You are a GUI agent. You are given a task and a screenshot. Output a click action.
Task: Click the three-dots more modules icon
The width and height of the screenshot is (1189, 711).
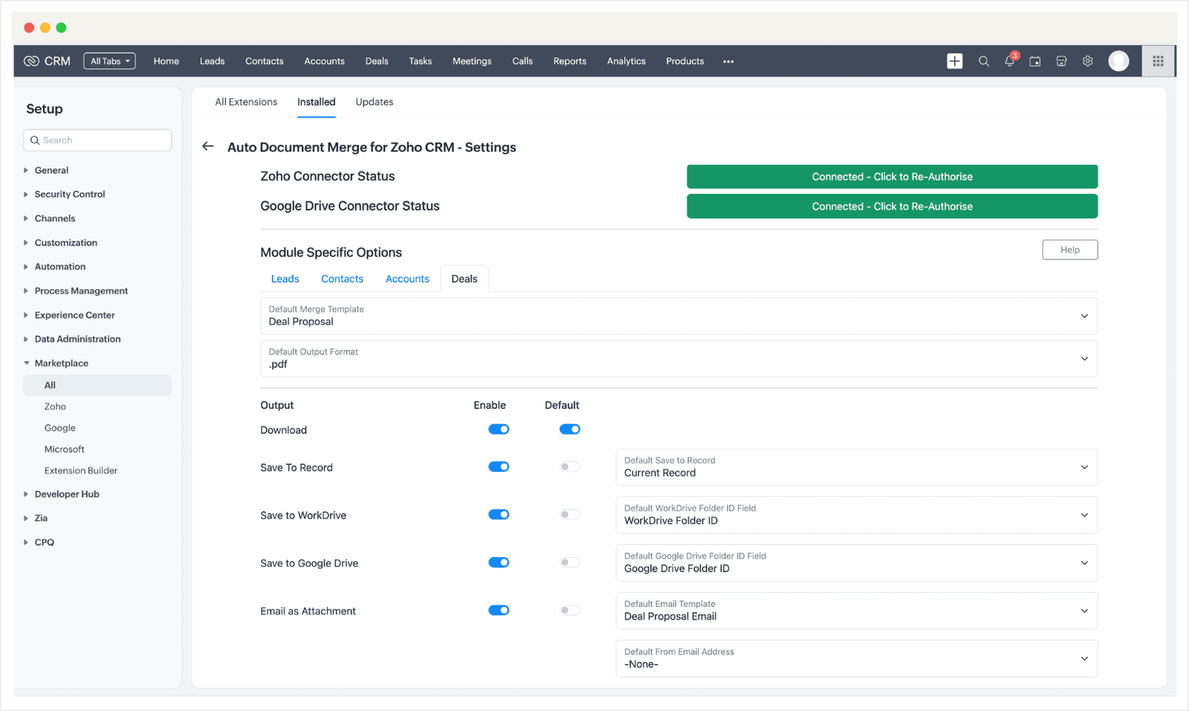pos(728,62)
